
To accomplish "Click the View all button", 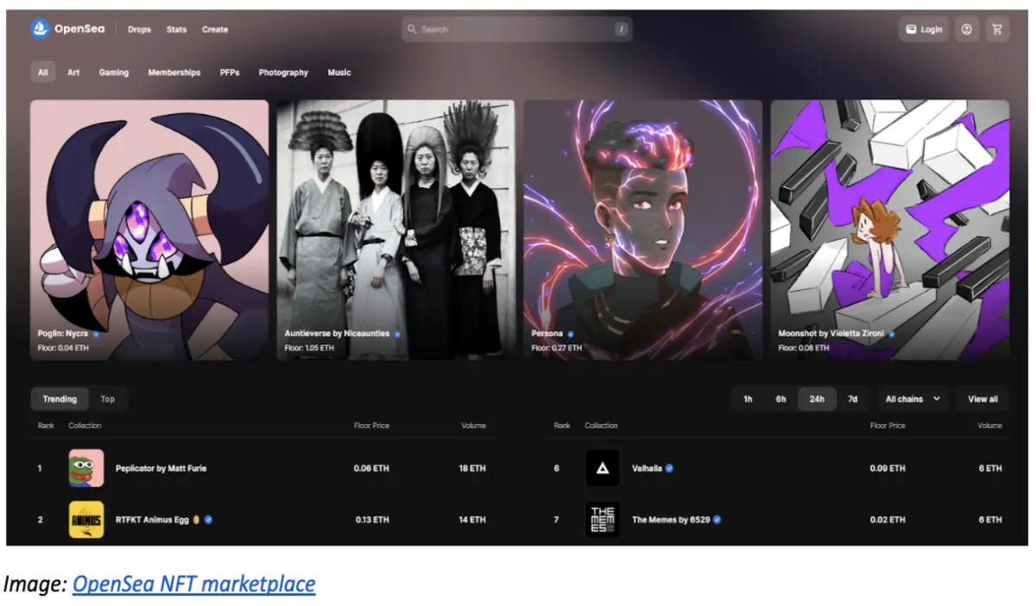I will [982, 399].
